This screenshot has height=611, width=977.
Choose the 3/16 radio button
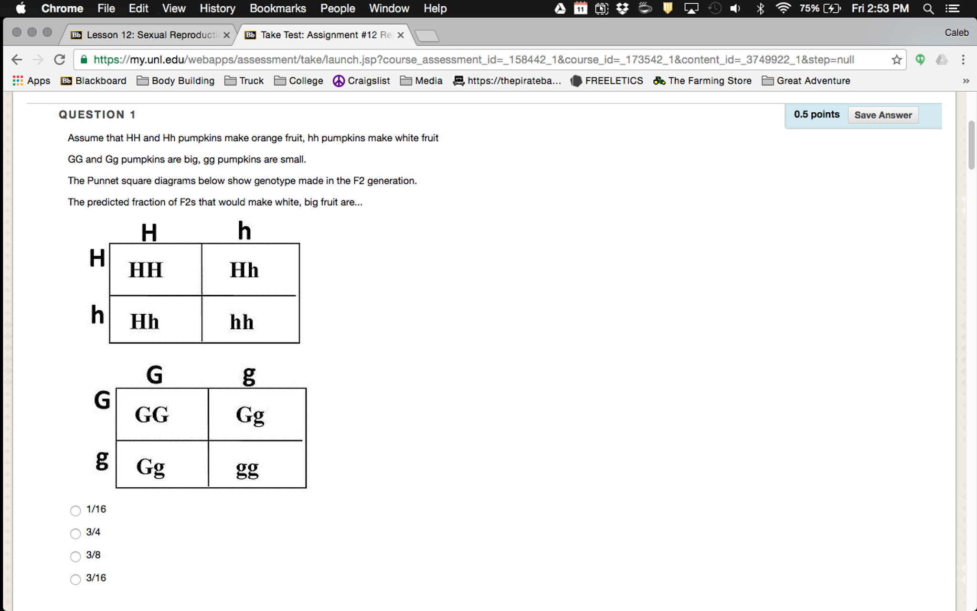[x=75, y=579]
